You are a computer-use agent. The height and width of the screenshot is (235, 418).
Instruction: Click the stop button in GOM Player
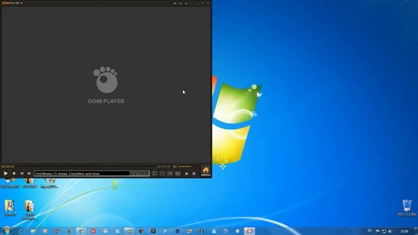click(x=14, y=174)
